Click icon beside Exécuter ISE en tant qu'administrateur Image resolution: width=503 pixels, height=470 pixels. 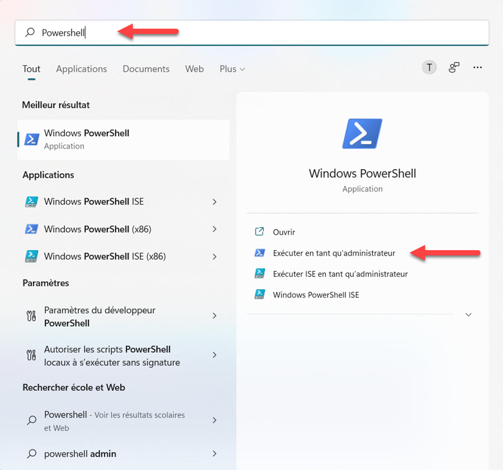(259, 274)
